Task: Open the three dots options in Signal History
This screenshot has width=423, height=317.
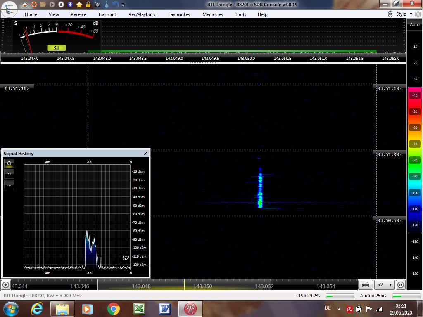Action: 9,185
